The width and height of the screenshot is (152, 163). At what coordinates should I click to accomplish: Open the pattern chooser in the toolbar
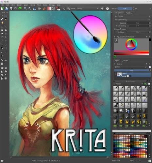(x=53, y=8)
